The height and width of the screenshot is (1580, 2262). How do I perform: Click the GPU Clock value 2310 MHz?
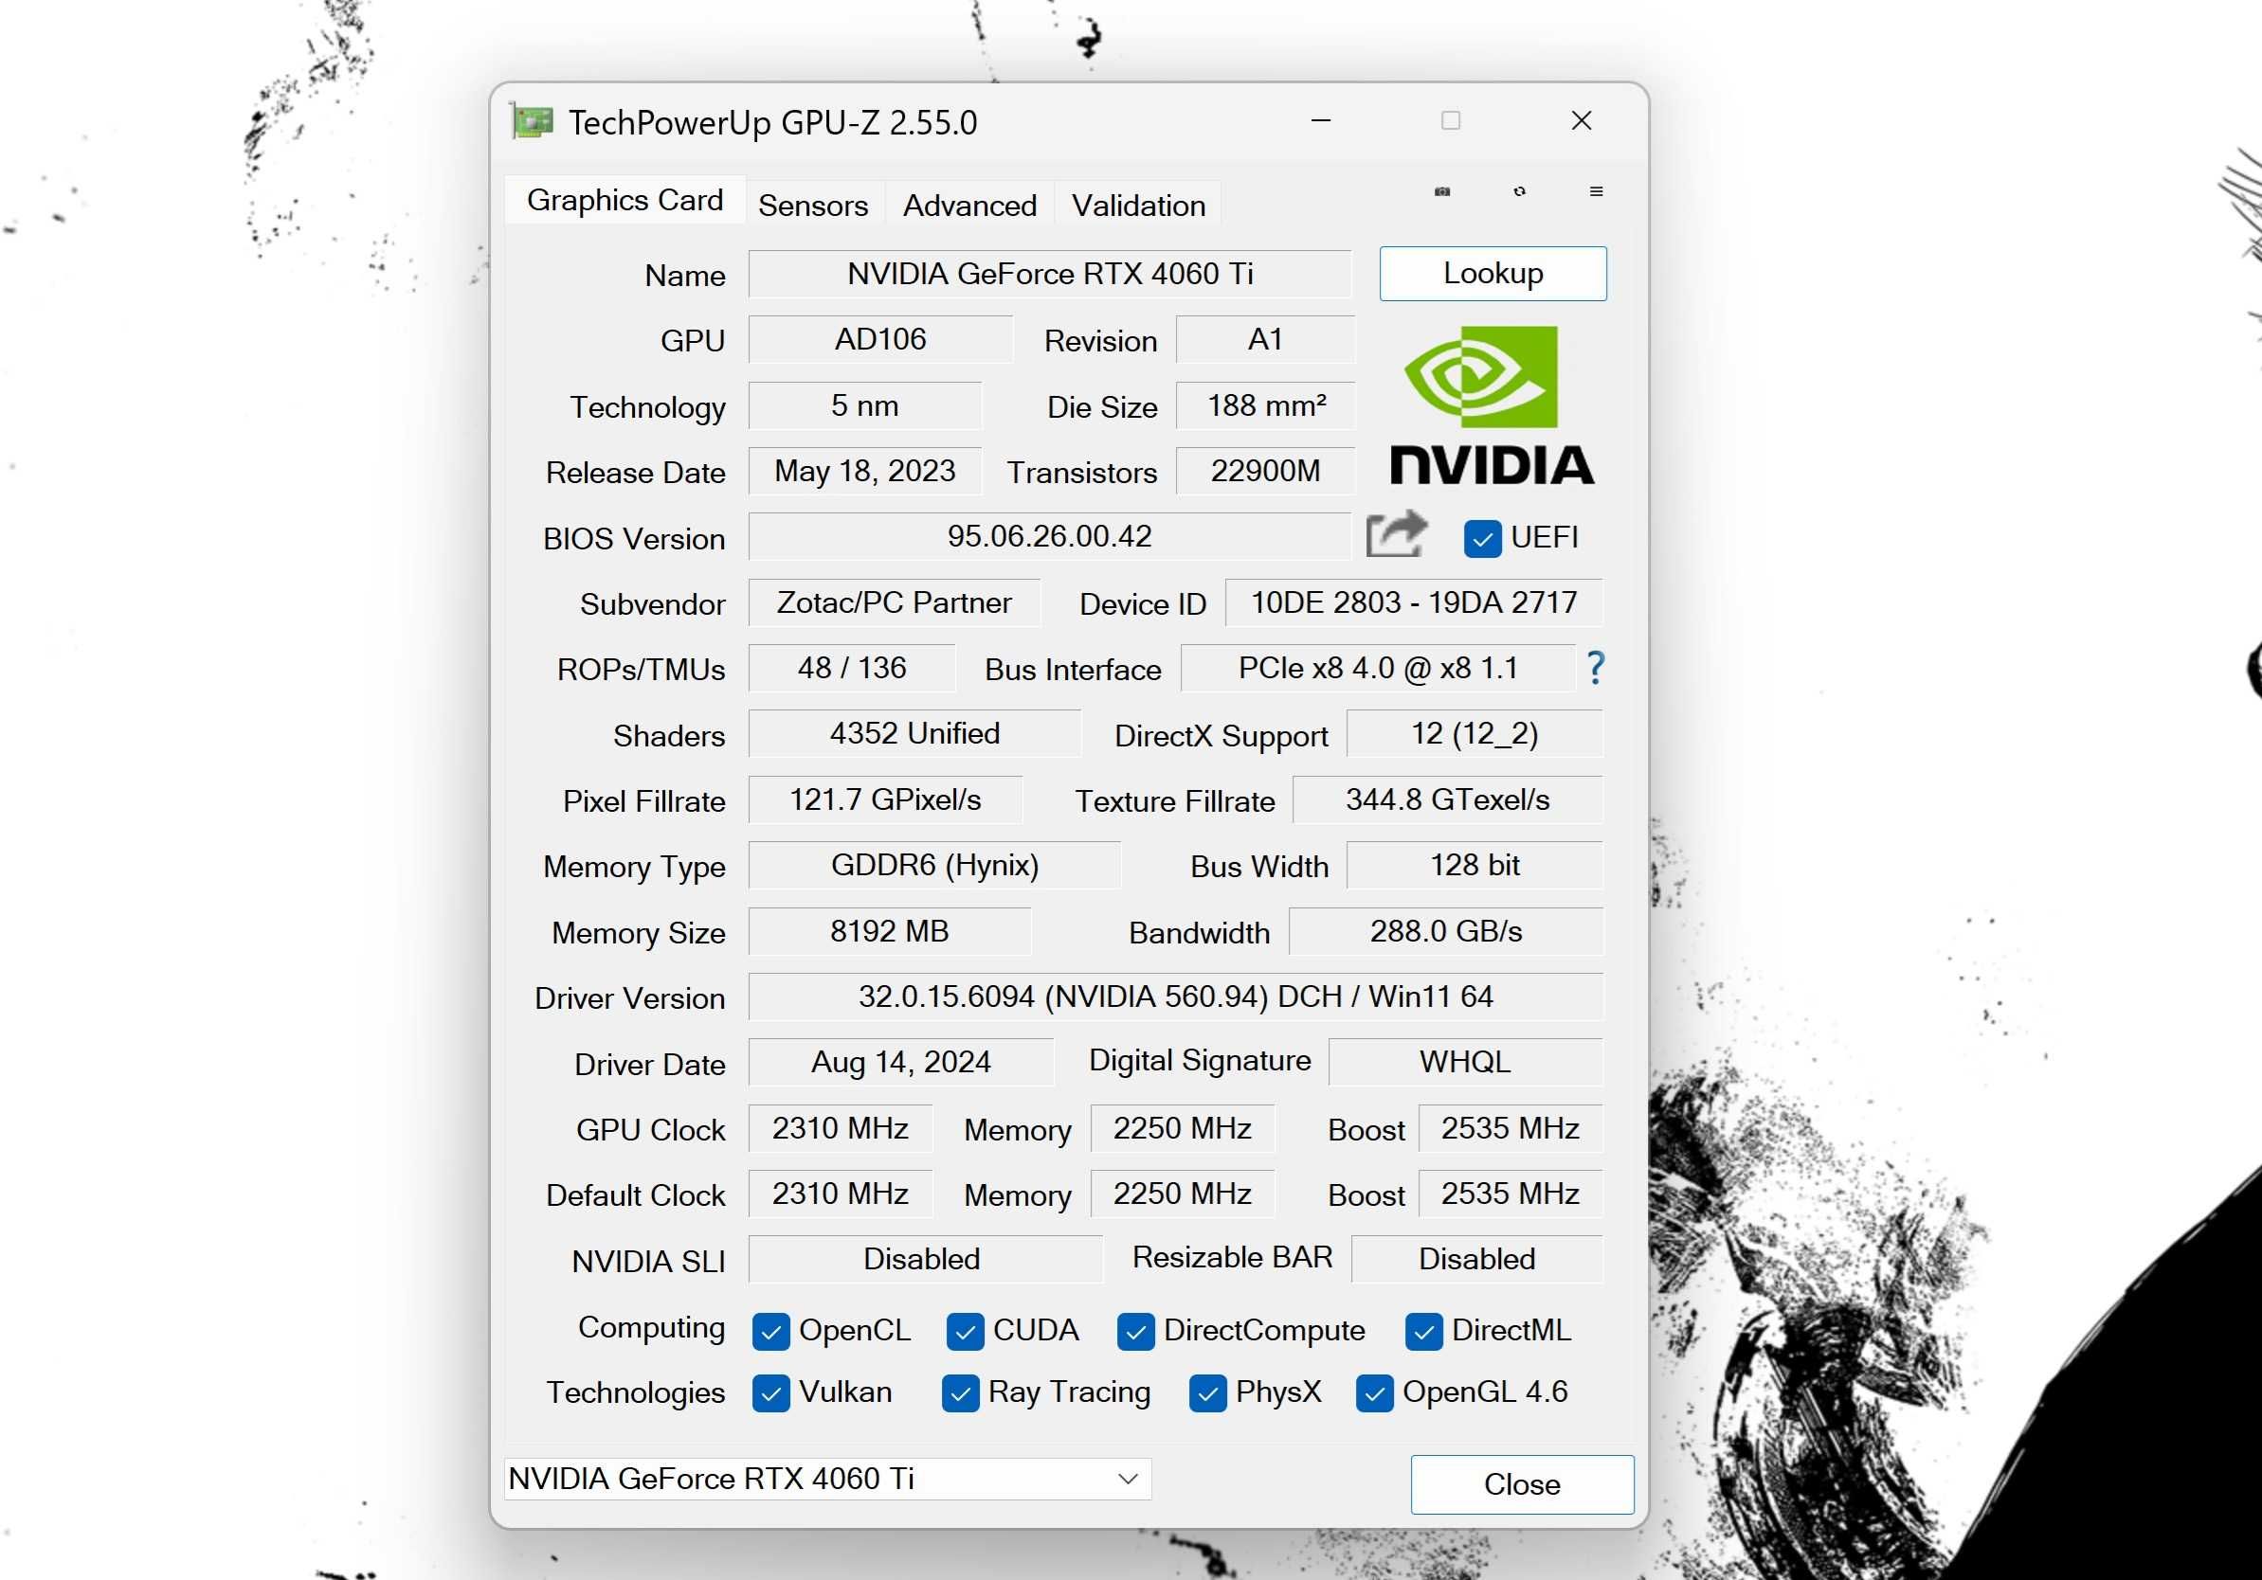coord(841,1128)
